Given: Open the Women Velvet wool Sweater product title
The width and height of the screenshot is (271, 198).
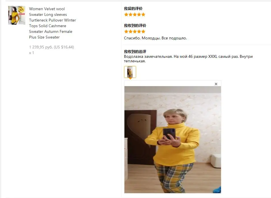Looking at the screenshot, I should point(53,23).
